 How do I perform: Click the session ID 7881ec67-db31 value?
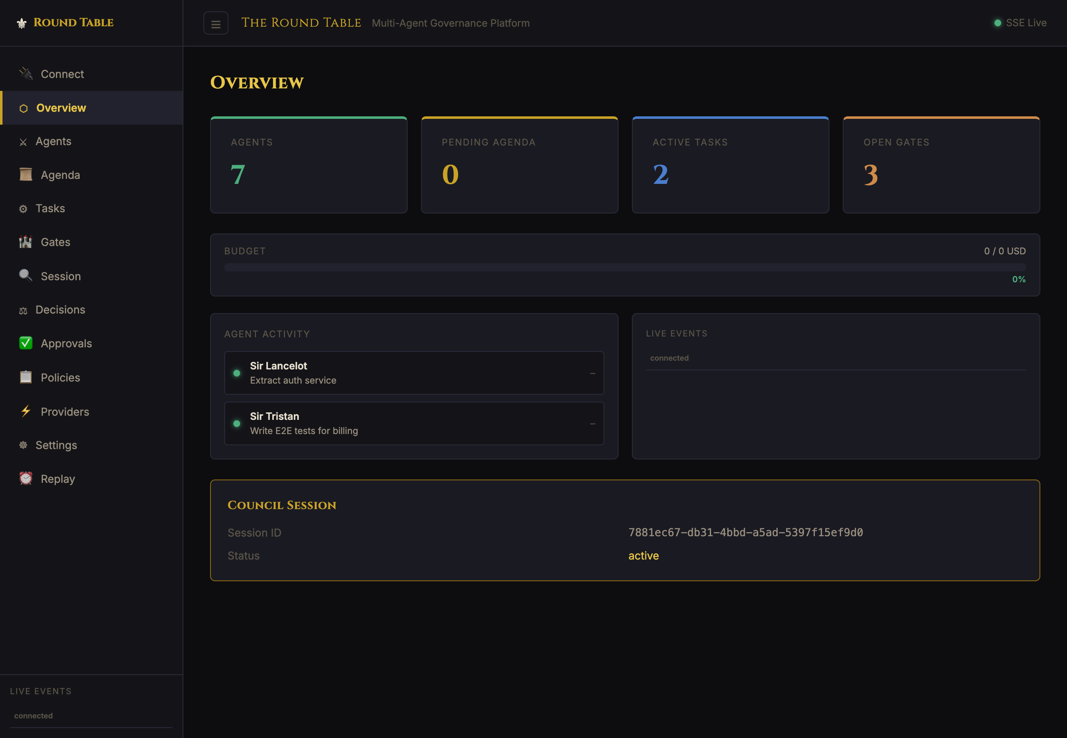click(745, 533)
